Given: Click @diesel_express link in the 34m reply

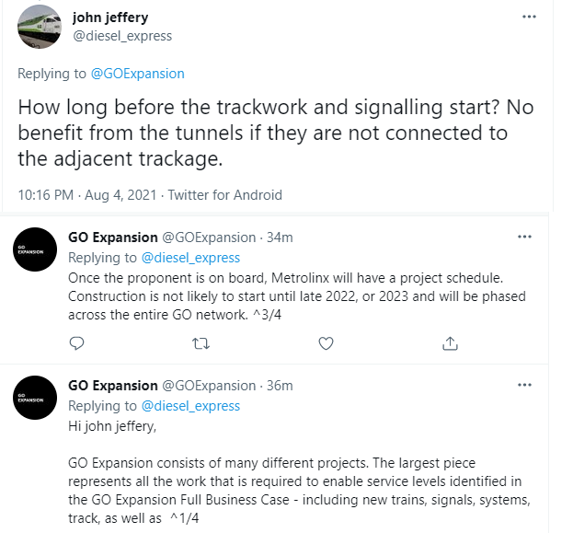Looking at the screenshot, I should (189, 258).
